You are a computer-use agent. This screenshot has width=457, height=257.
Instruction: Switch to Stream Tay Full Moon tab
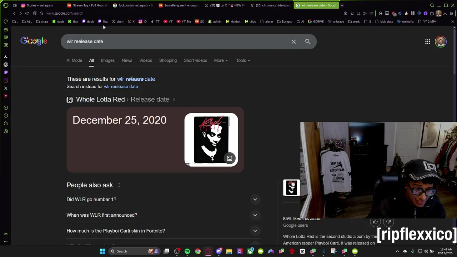[87, 5]
